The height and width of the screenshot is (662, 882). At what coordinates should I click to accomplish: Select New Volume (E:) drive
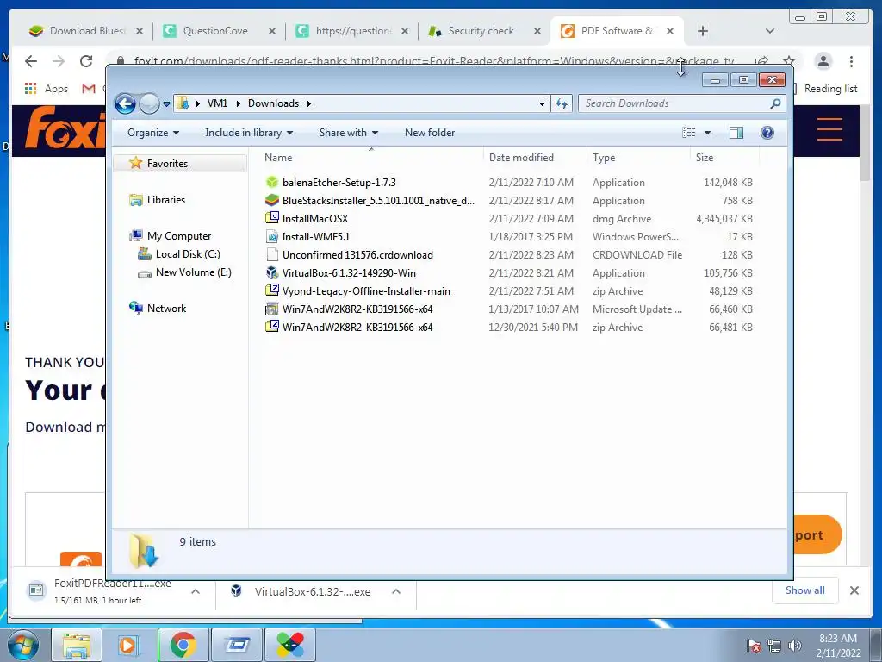(x=193, y=272)
